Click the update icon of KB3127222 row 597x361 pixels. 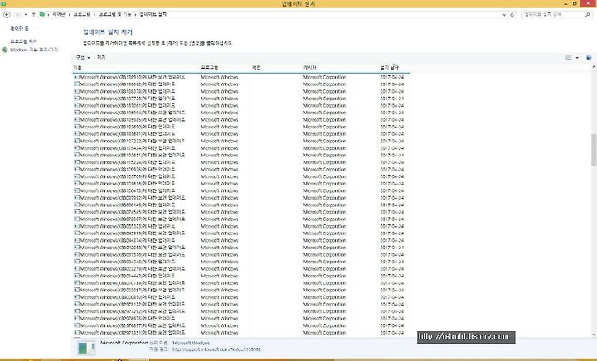[76, 141]
